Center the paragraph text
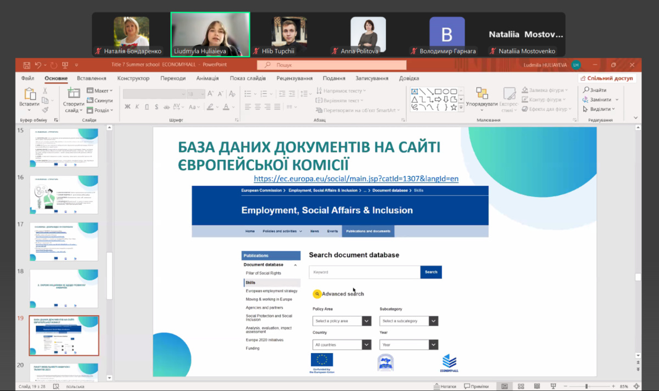This screenshot has width=659, height=391. (258, 107)
